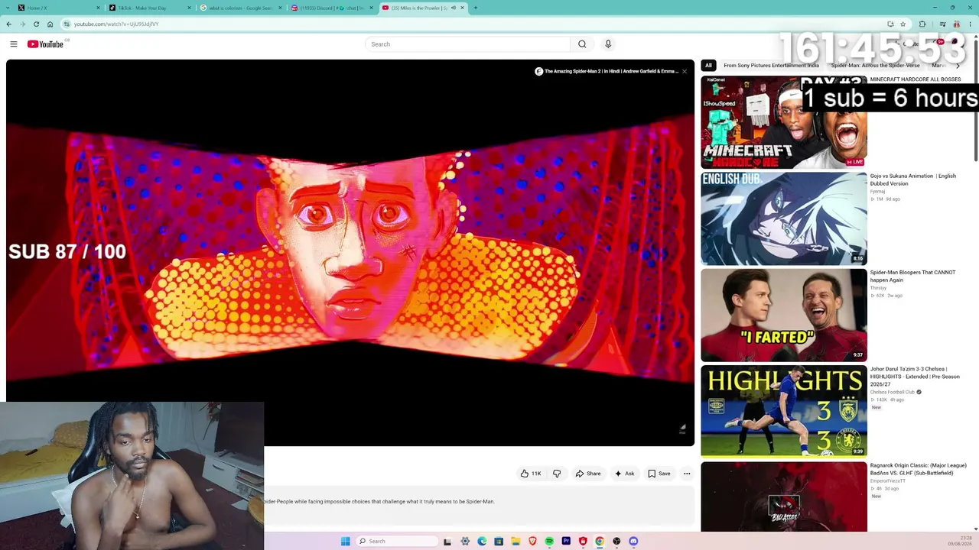Open Johor Darul Ta'zim 3-3 Chelsea title
This screenshot has width=979, height=550.
coord(915,377)
